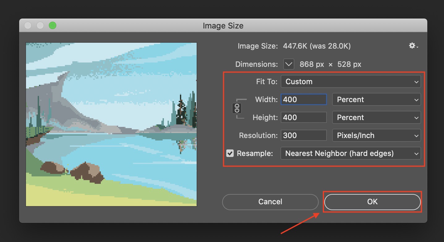Click the Image Size 447.6K readout

pyautogui.click(x=317, y=46)
